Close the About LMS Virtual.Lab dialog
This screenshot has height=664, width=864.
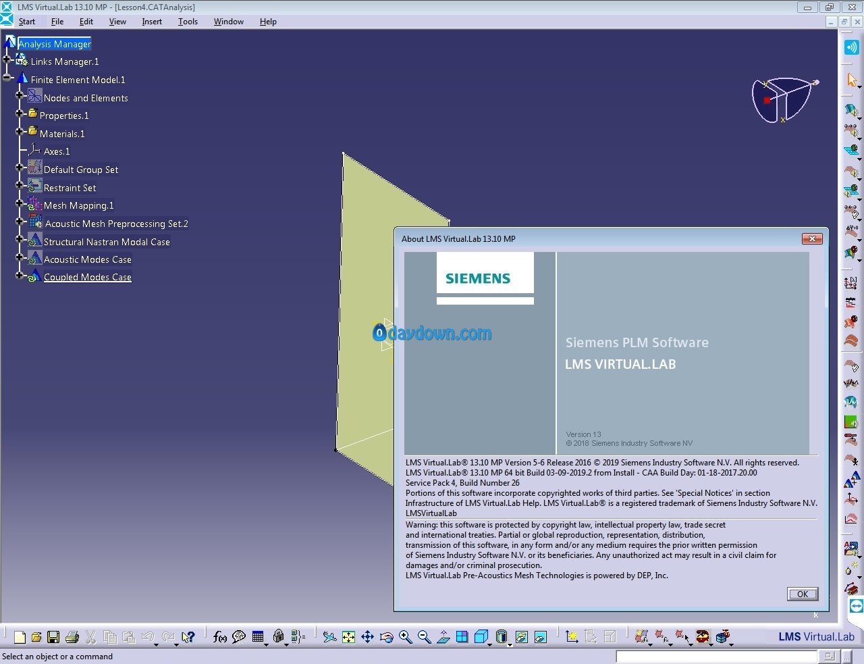812,238
